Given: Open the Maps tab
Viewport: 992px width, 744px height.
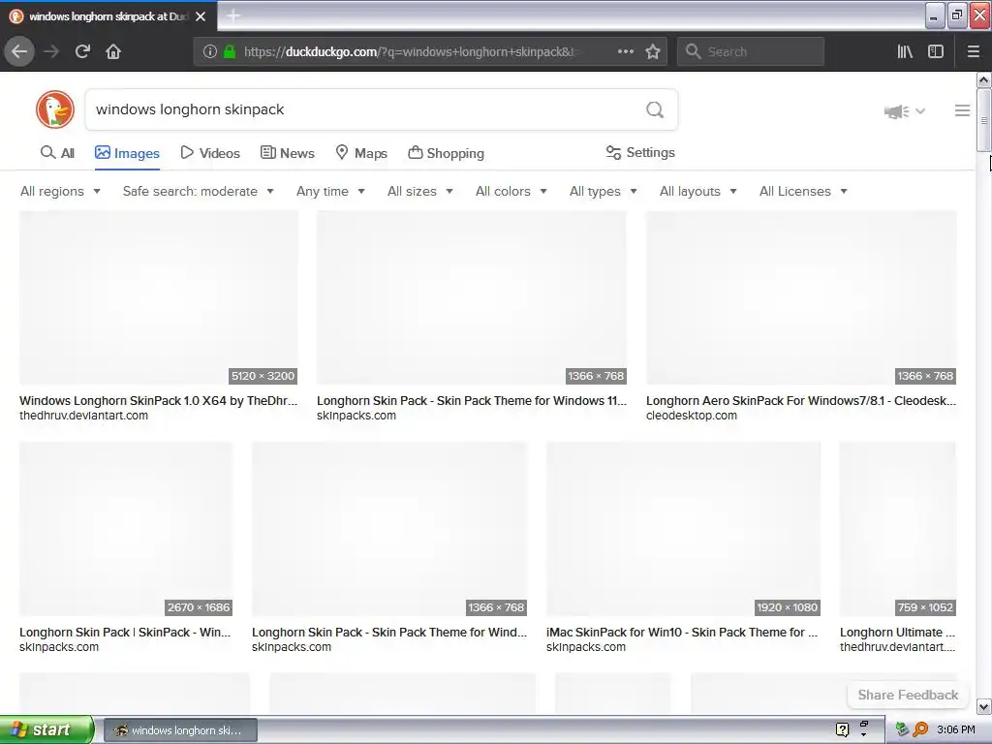Looking at the screenshot, I should tap(361, 152).
